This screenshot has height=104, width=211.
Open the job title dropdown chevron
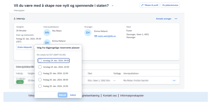(113, 6)
